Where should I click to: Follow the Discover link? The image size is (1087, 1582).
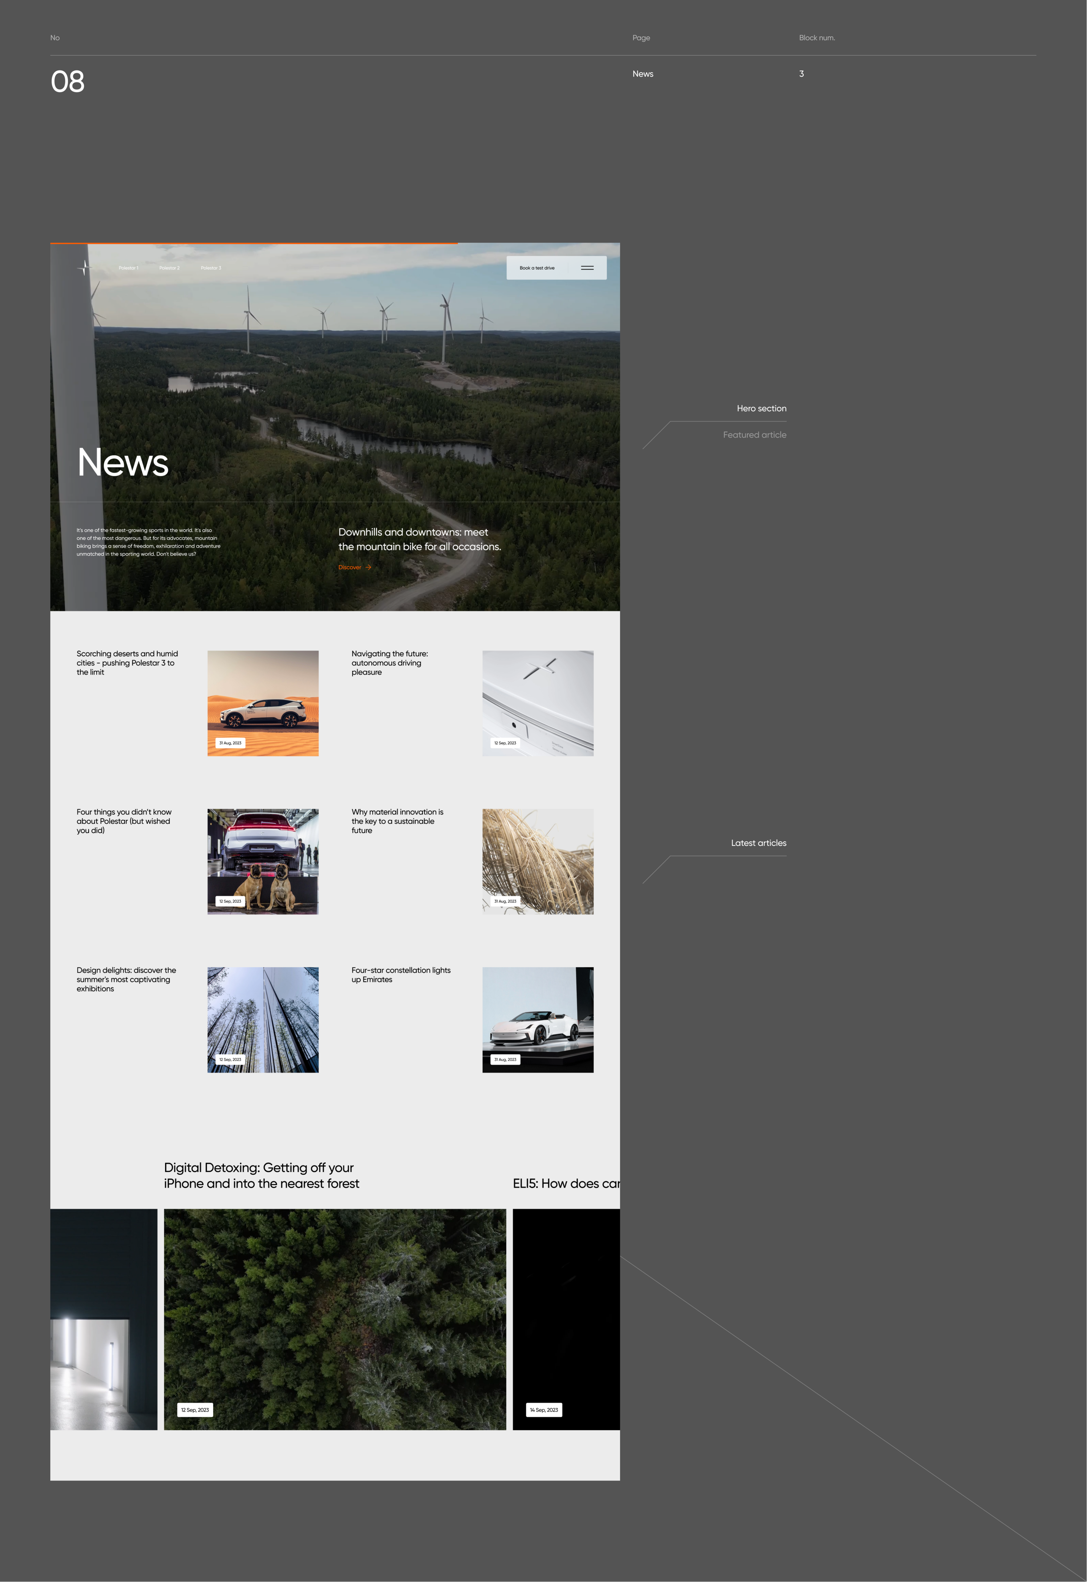[350, 567]
